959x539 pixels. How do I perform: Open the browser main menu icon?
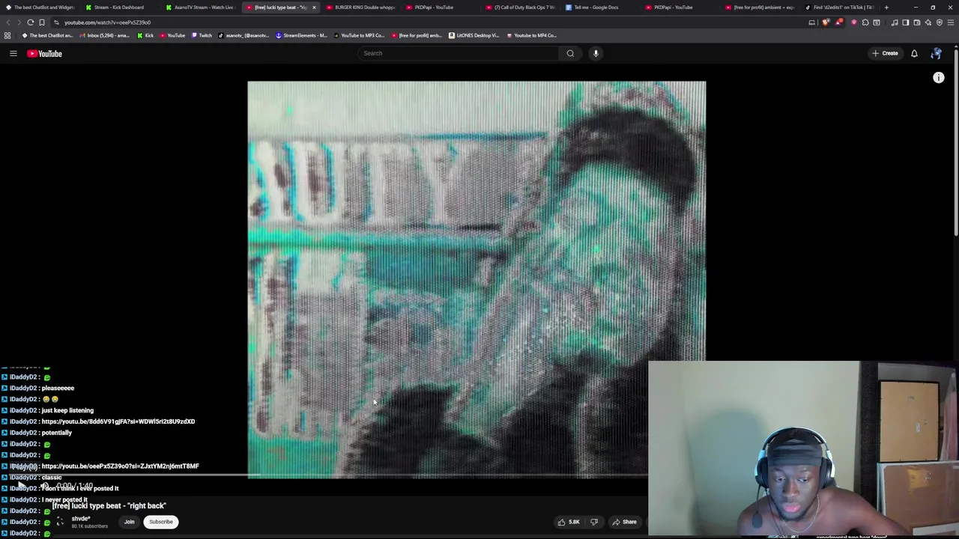[x=951, y=22]
